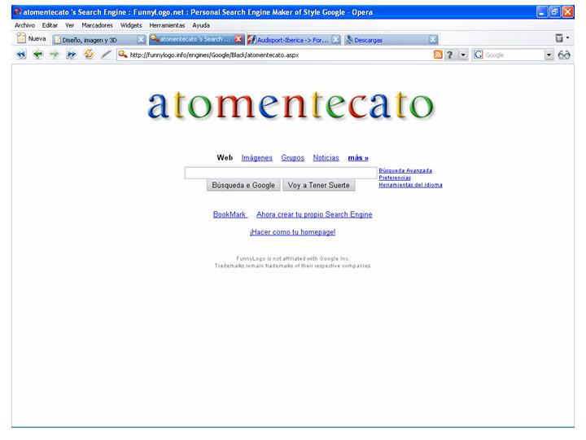The height and width of the screenshot is (440, 586).
Task: Close the Audisport-Iberica tab
Action: [336, 39]
